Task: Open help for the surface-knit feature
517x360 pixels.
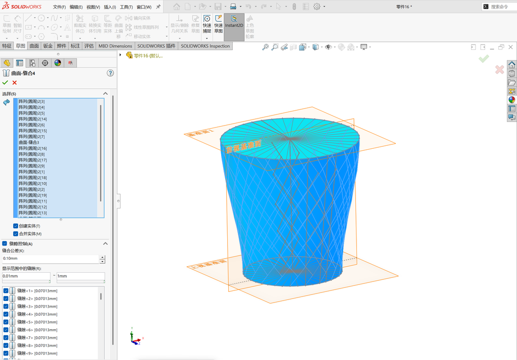Action: tap(111, 73)
